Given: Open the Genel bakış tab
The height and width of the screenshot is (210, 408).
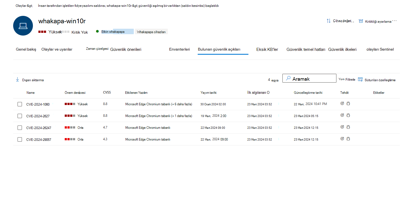Looking at the screenshot, I should pos(26,49).
